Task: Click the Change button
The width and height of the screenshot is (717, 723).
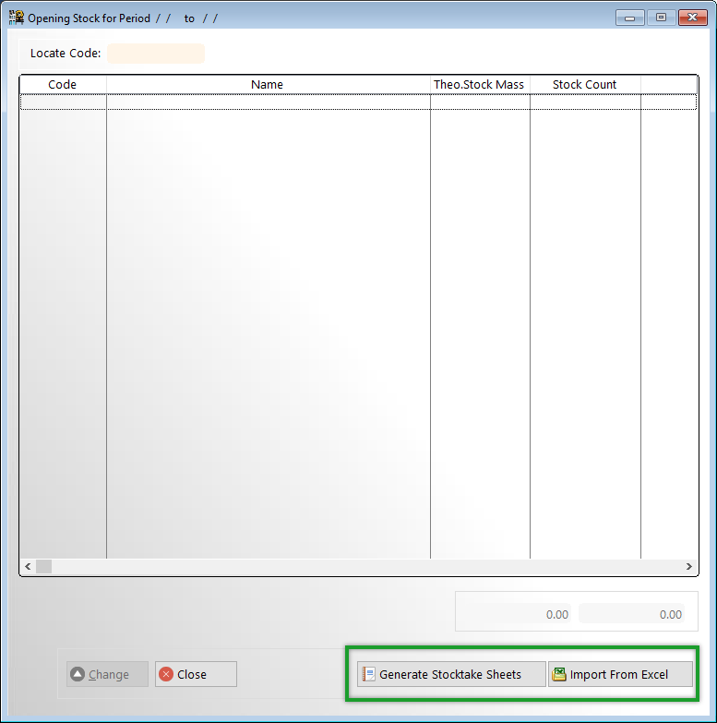Action: click(x=107, y=674)
